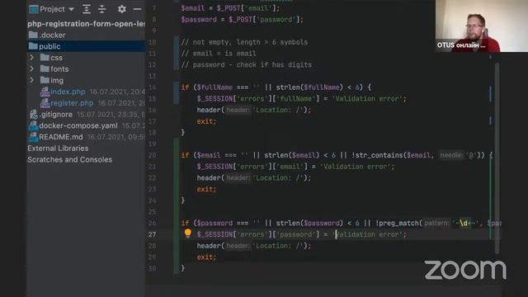Click the Collapse All icon in Project toolbar
Image resolution: width=528 pixels, height=297 pixels.
click(101, 9)
